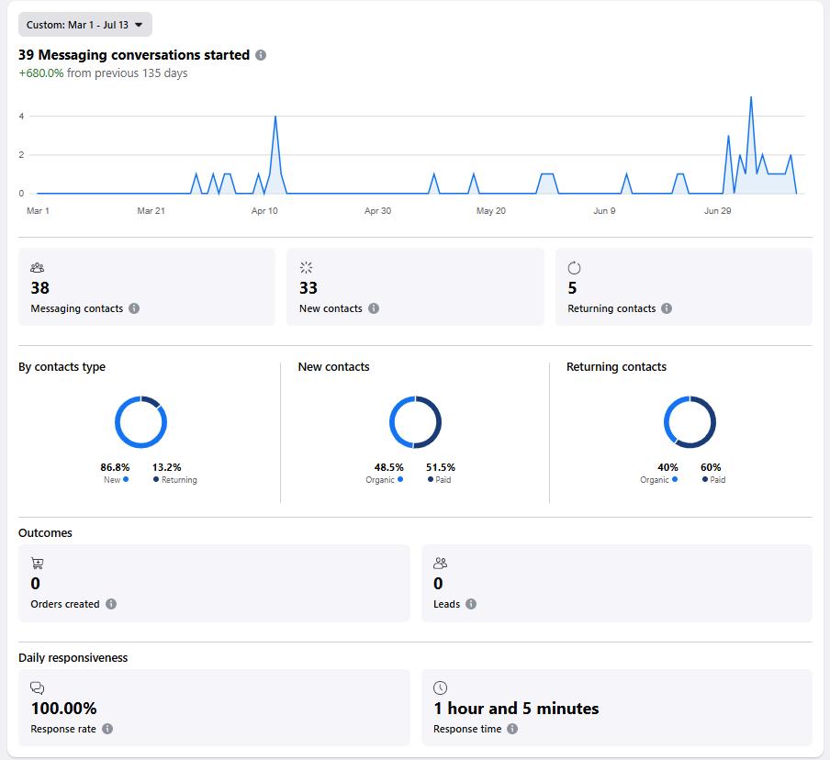Click info icon next to Response time
This screenshot has width=830, height=760.
512,729
